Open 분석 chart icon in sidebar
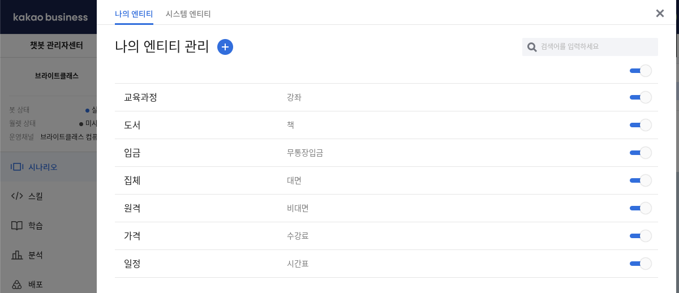Screen dimensions: 679x293 (17, 255)
